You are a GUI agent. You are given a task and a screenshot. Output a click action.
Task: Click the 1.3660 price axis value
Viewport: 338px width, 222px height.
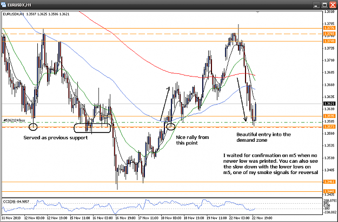tap(329, 85)
